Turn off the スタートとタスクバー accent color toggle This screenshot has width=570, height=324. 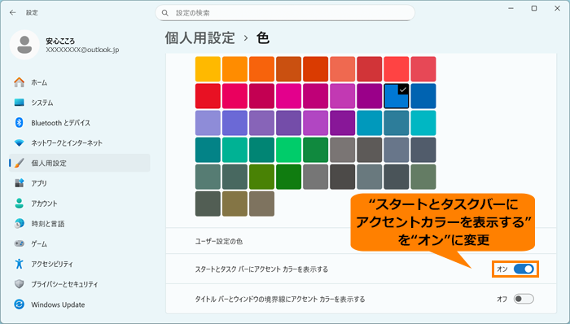524,269
